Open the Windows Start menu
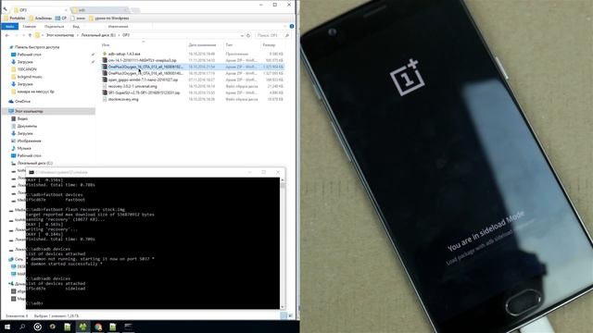Viewport: 593px width, 333px height. click(x=7, y=327)
